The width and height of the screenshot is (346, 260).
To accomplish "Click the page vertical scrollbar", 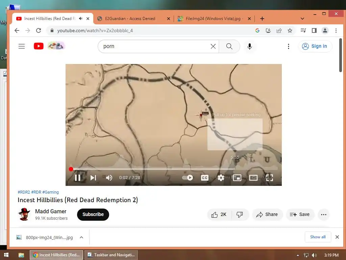I will click(341, 55).
